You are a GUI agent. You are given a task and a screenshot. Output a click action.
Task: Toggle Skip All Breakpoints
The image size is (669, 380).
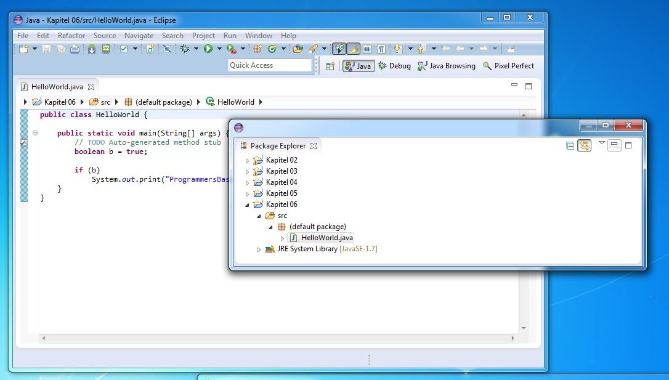[168, 49]
